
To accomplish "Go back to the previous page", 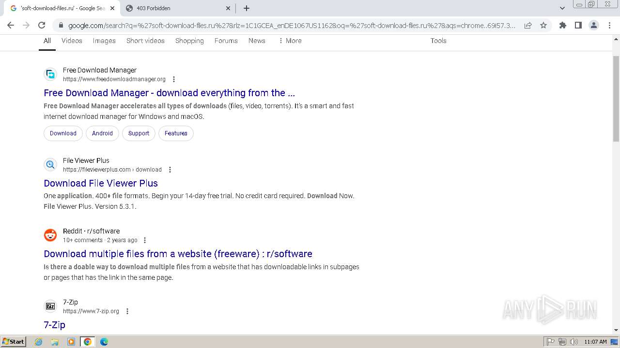I will point(11,25).
